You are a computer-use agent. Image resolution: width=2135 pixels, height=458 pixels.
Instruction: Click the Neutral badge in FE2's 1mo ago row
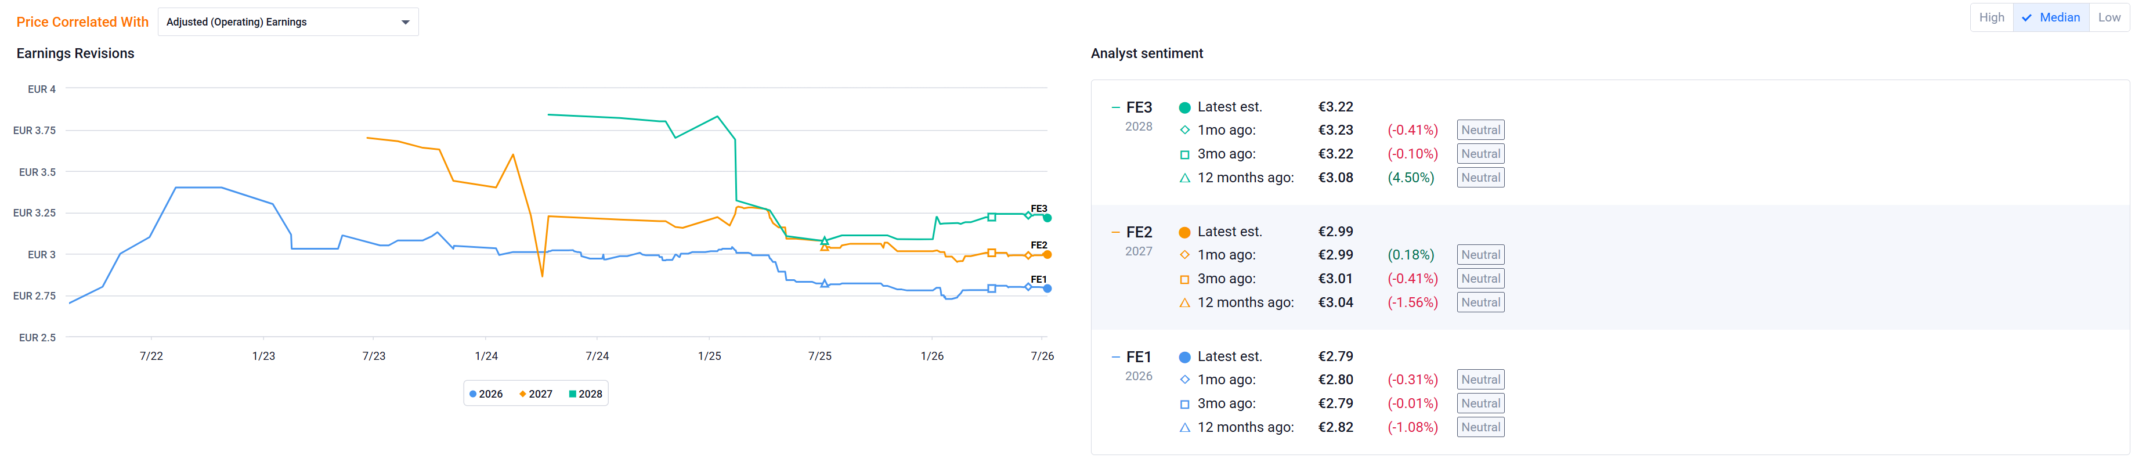1480,255
